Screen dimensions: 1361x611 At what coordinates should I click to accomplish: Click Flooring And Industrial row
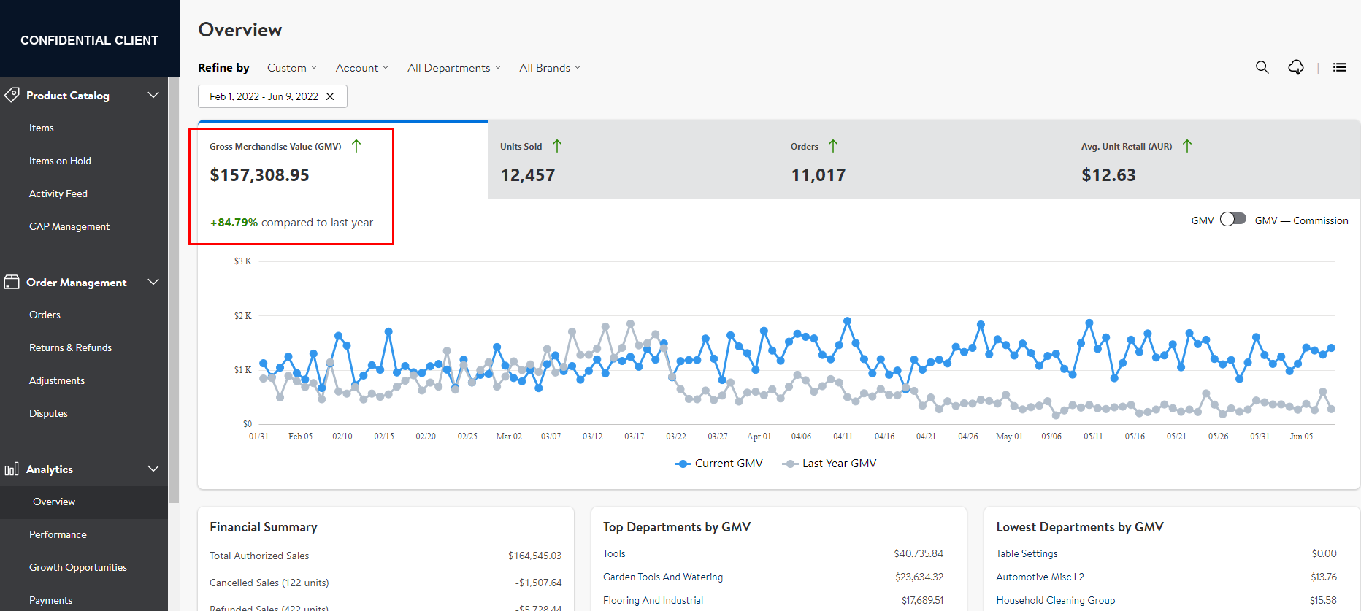coord(773,600)
